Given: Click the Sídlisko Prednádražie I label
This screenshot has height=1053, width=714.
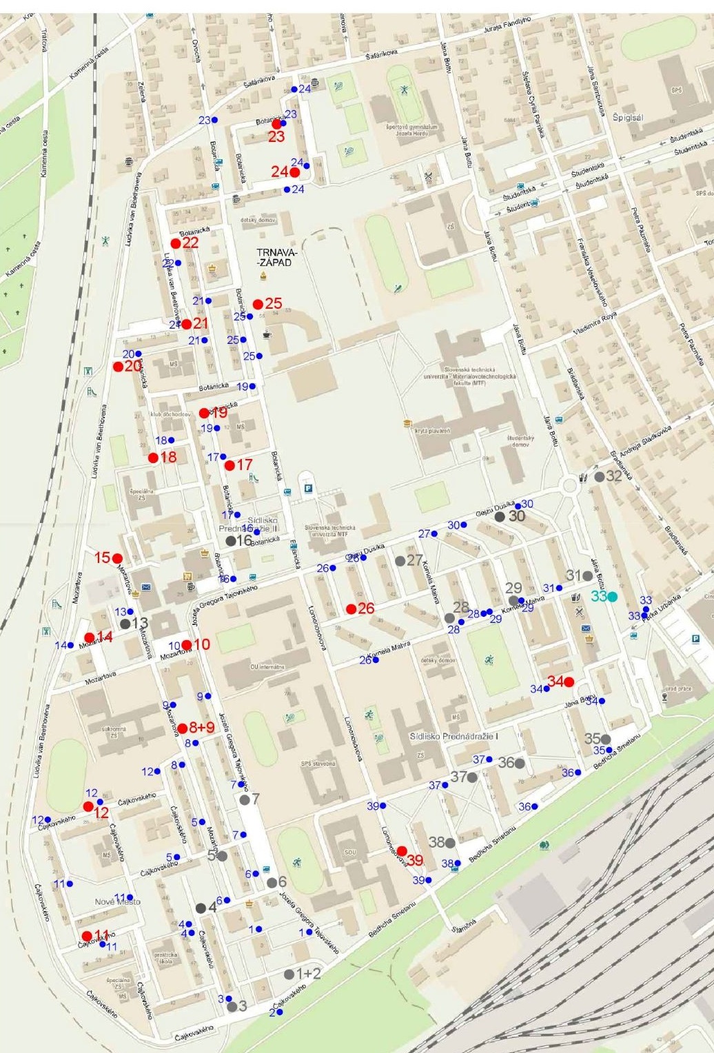Looking at the screenshot, I should 453,737.
